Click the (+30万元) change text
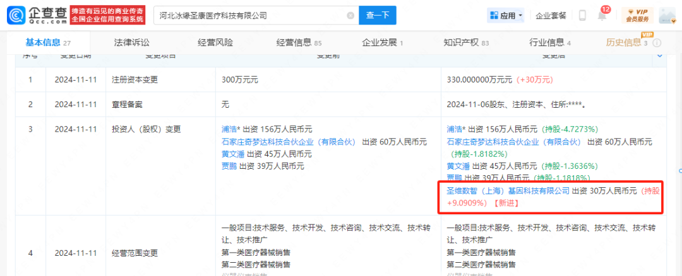Image resolution: width=682 pixels, height=276 pixels. [534, 80]
